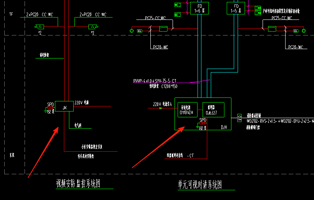Select the '消防联动控制' label
This screenshot has width=314, height=200.
pos(254,115)
